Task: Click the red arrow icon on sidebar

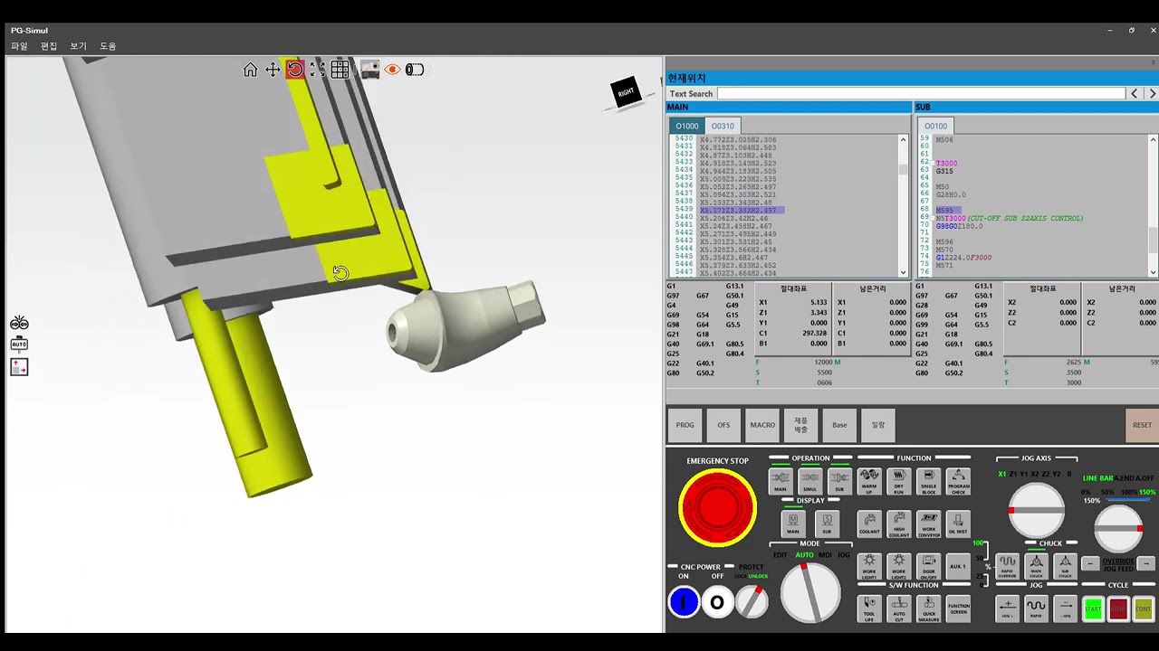Action: (x=19, y=366)
